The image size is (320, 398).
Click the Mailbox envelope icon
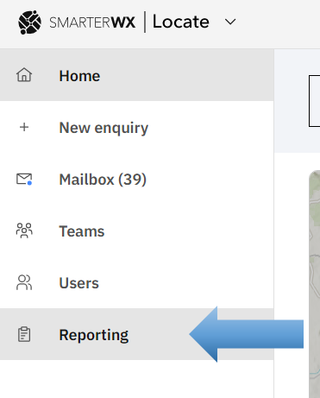coord(24,179)
